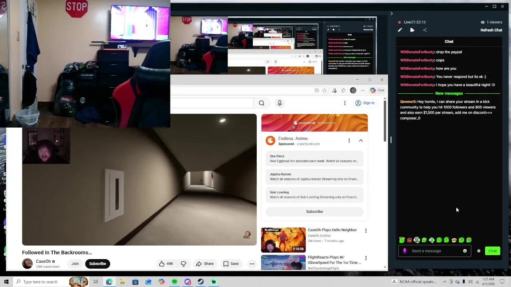Show hidden system tray icons chevron
The height and width of the screenshot is (287, 511).
pos(445,282)
